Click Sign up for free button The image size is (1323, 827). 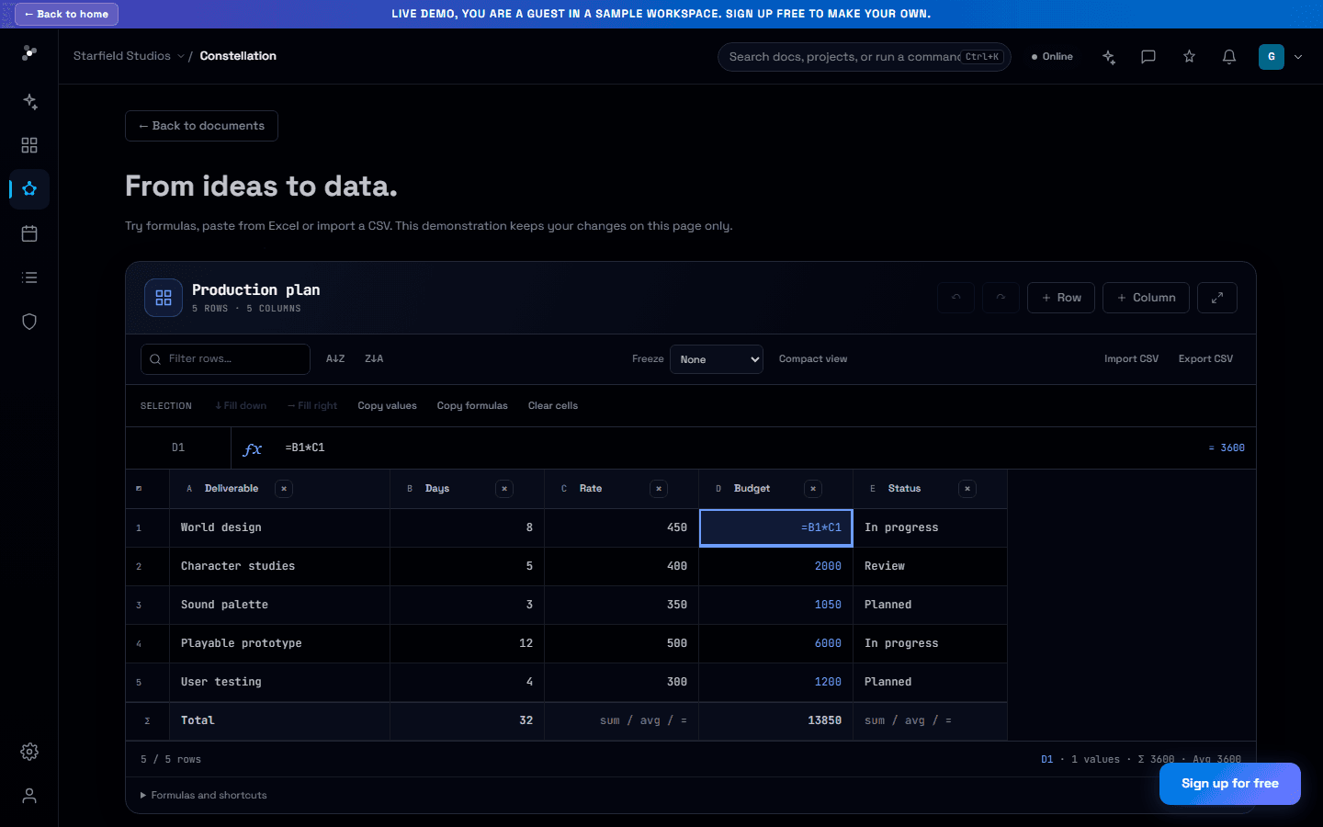coord(1229,784)
